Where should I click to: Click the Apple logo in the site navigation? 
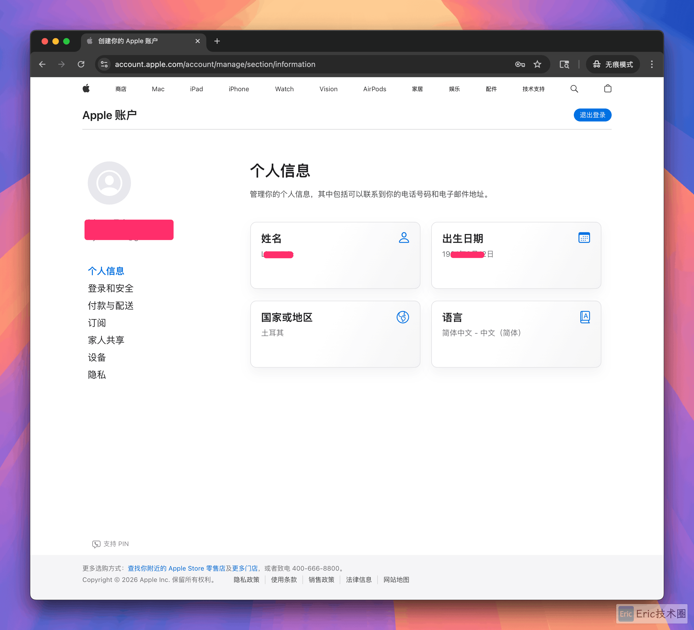coord(86,89)
